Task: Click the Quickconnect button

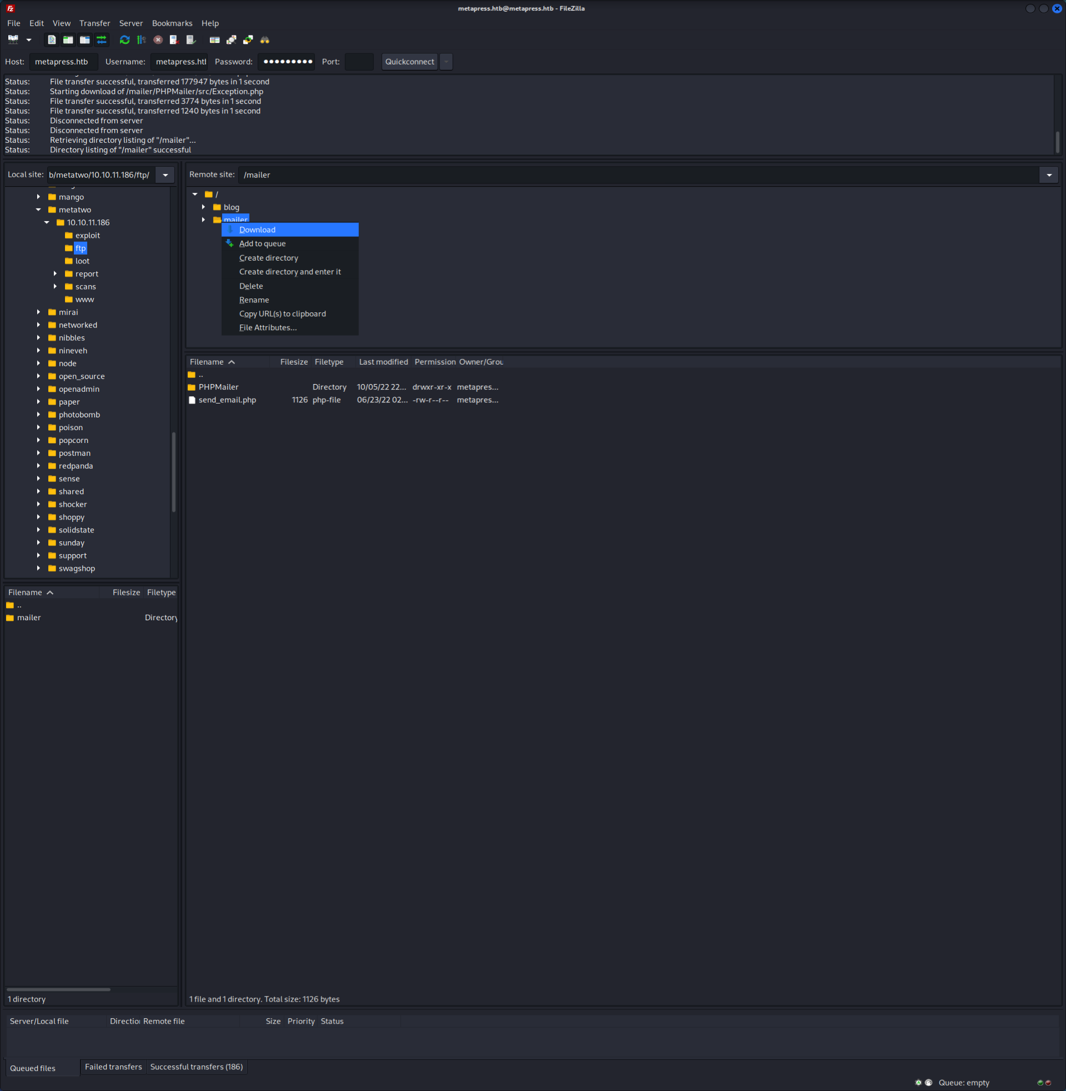Action: pos(410,62)
